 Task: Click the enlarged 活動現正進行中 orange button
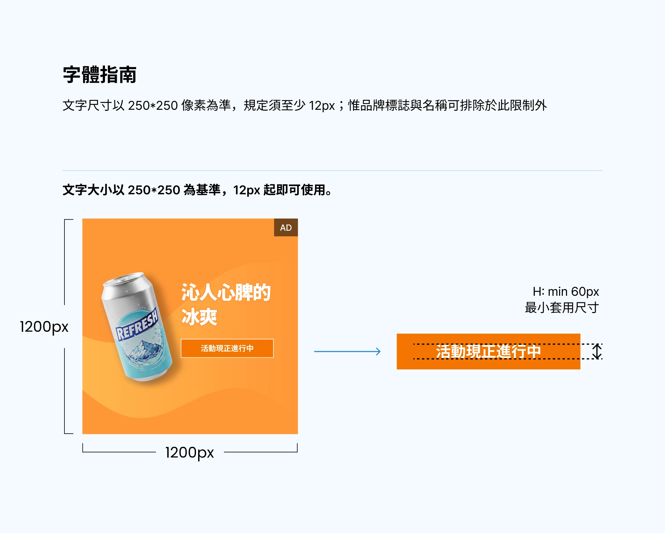(x=488, y=352)
